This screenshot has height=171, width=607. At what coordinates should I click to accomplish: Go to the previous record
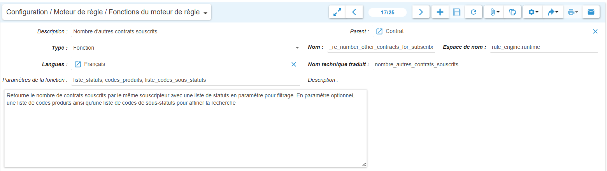click(x=354, y=12)
